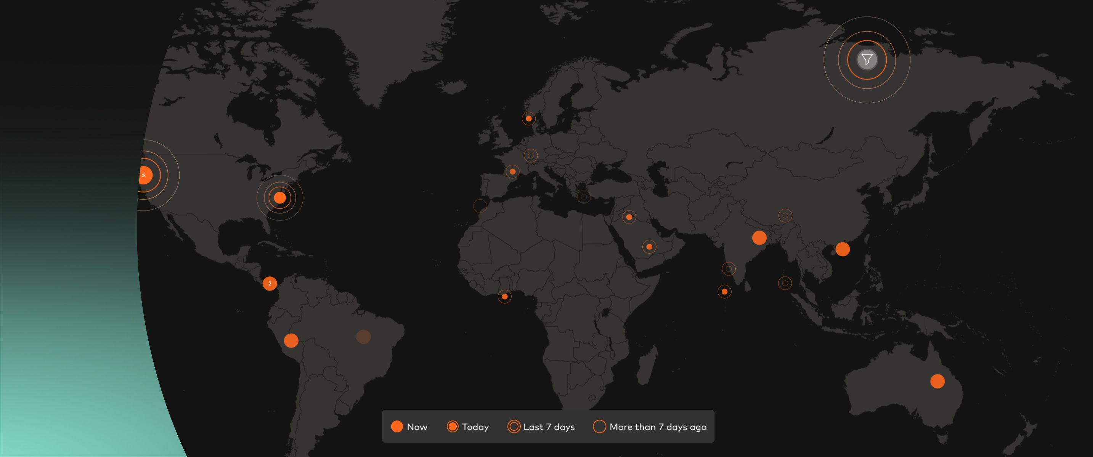Click the marker in Saudi Arabia
This screenshot has height=457, width=1093.
[x=649, y=247]
